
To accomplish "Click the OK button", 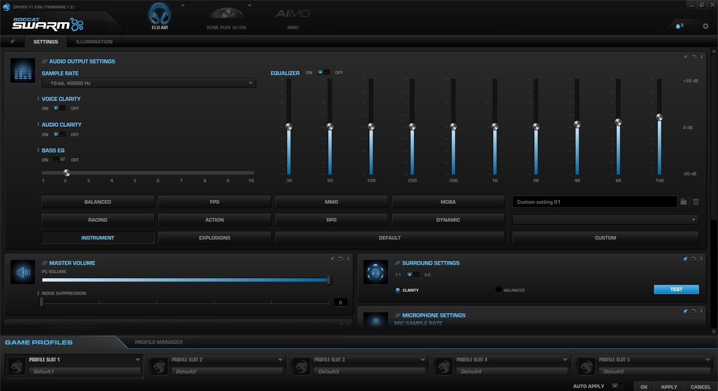I will coord(644,387).
